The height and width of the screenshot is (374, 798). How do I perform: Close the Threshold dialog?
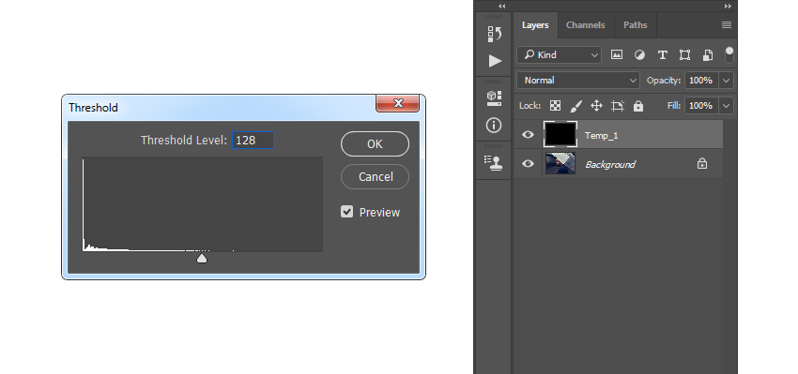coord(397,103)
